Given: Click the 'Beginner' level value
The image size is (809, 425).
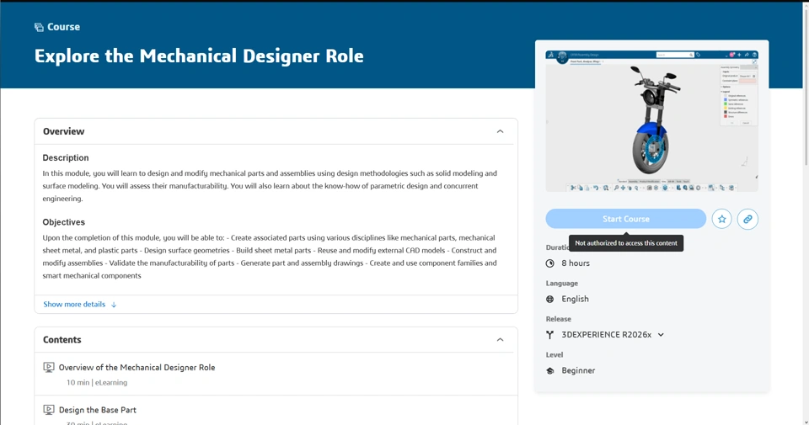Looking at the screenshot, I should pyautogui.click(x=578, y=371).
